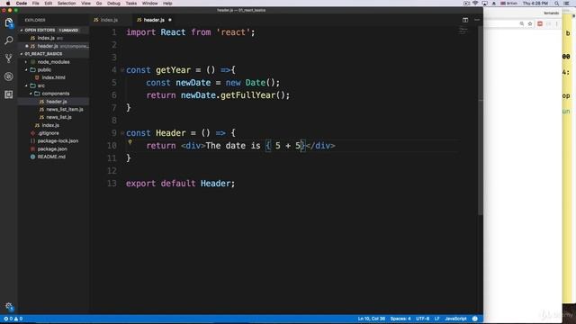Open the Source Control view
The height and width of the screenshot is (324, 576).
[x=8, y=58]
